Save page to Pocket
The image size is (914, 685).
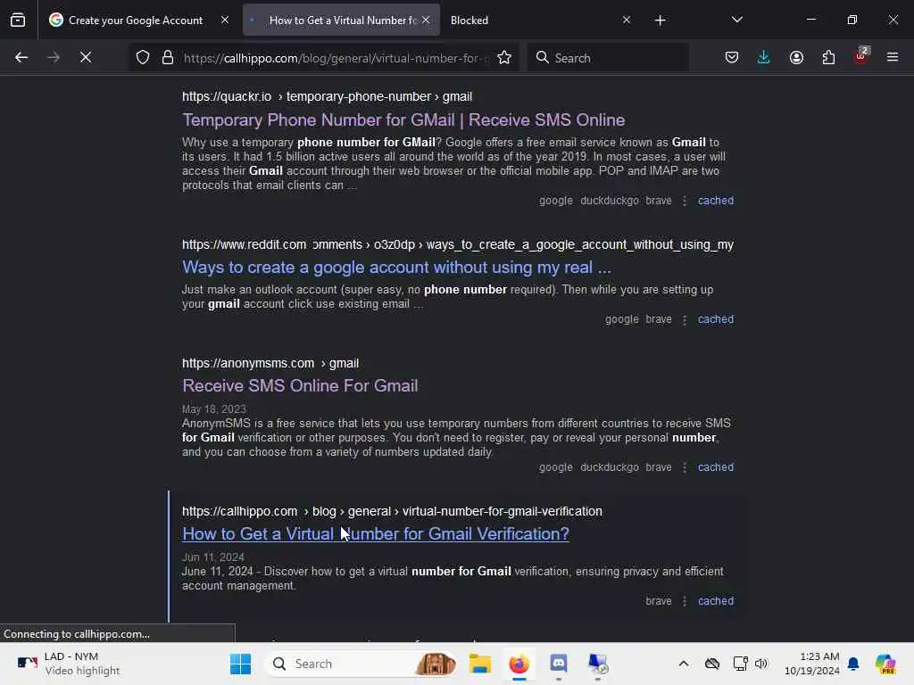tap(732, 58)
